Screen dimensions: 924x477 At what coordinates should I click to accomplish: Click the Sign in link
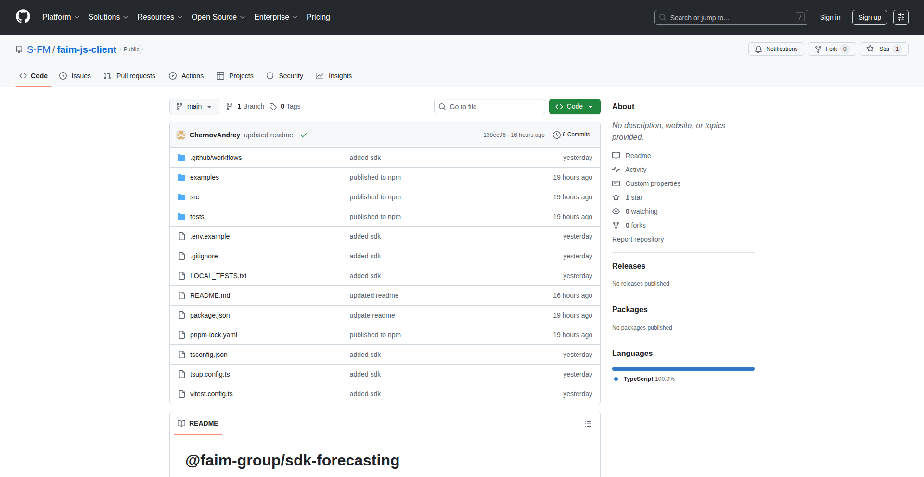point(830,17)
